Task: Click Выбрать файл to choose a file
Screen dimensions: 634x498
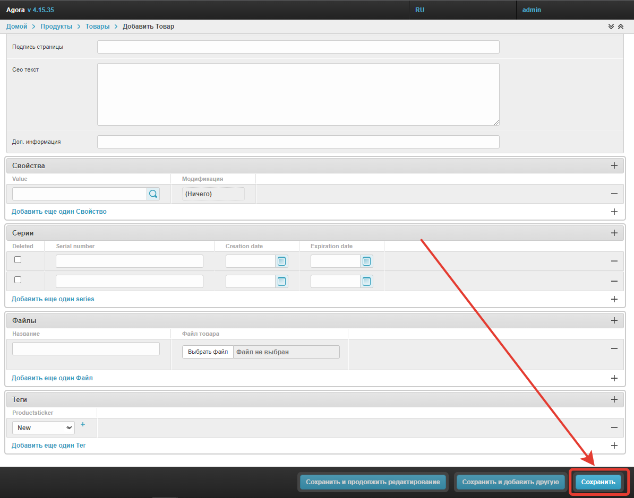Action: click(x=208, y=352)
